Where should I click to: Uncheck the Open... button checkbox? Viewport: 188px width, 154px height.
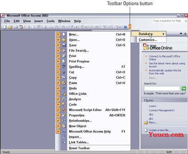pos(58,40)
